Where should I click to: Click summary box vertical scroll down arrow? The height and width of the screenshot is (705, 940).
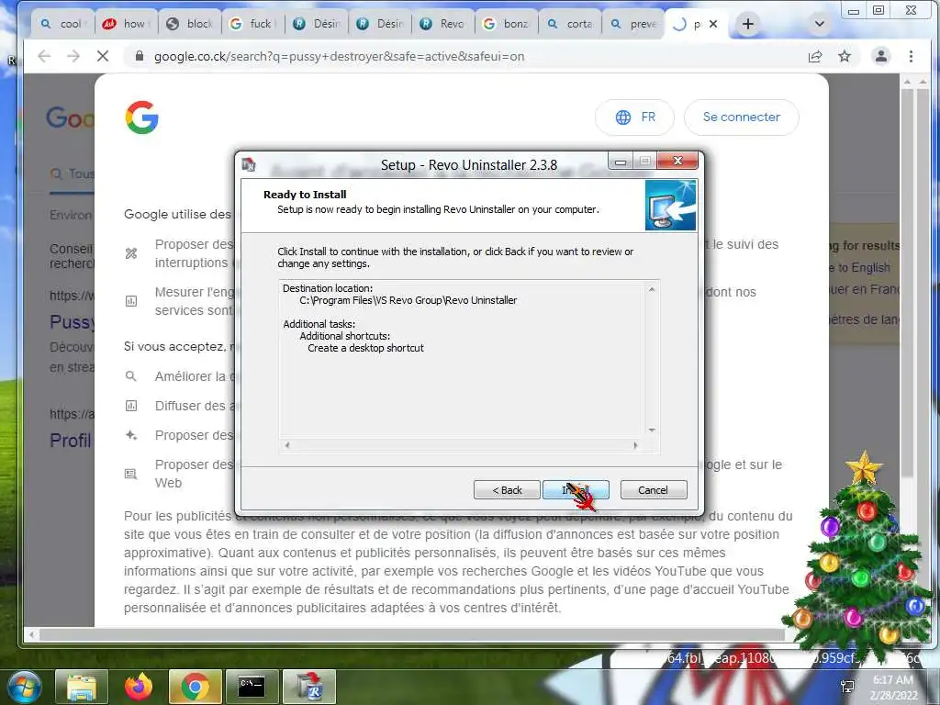[x=652, y=430]
